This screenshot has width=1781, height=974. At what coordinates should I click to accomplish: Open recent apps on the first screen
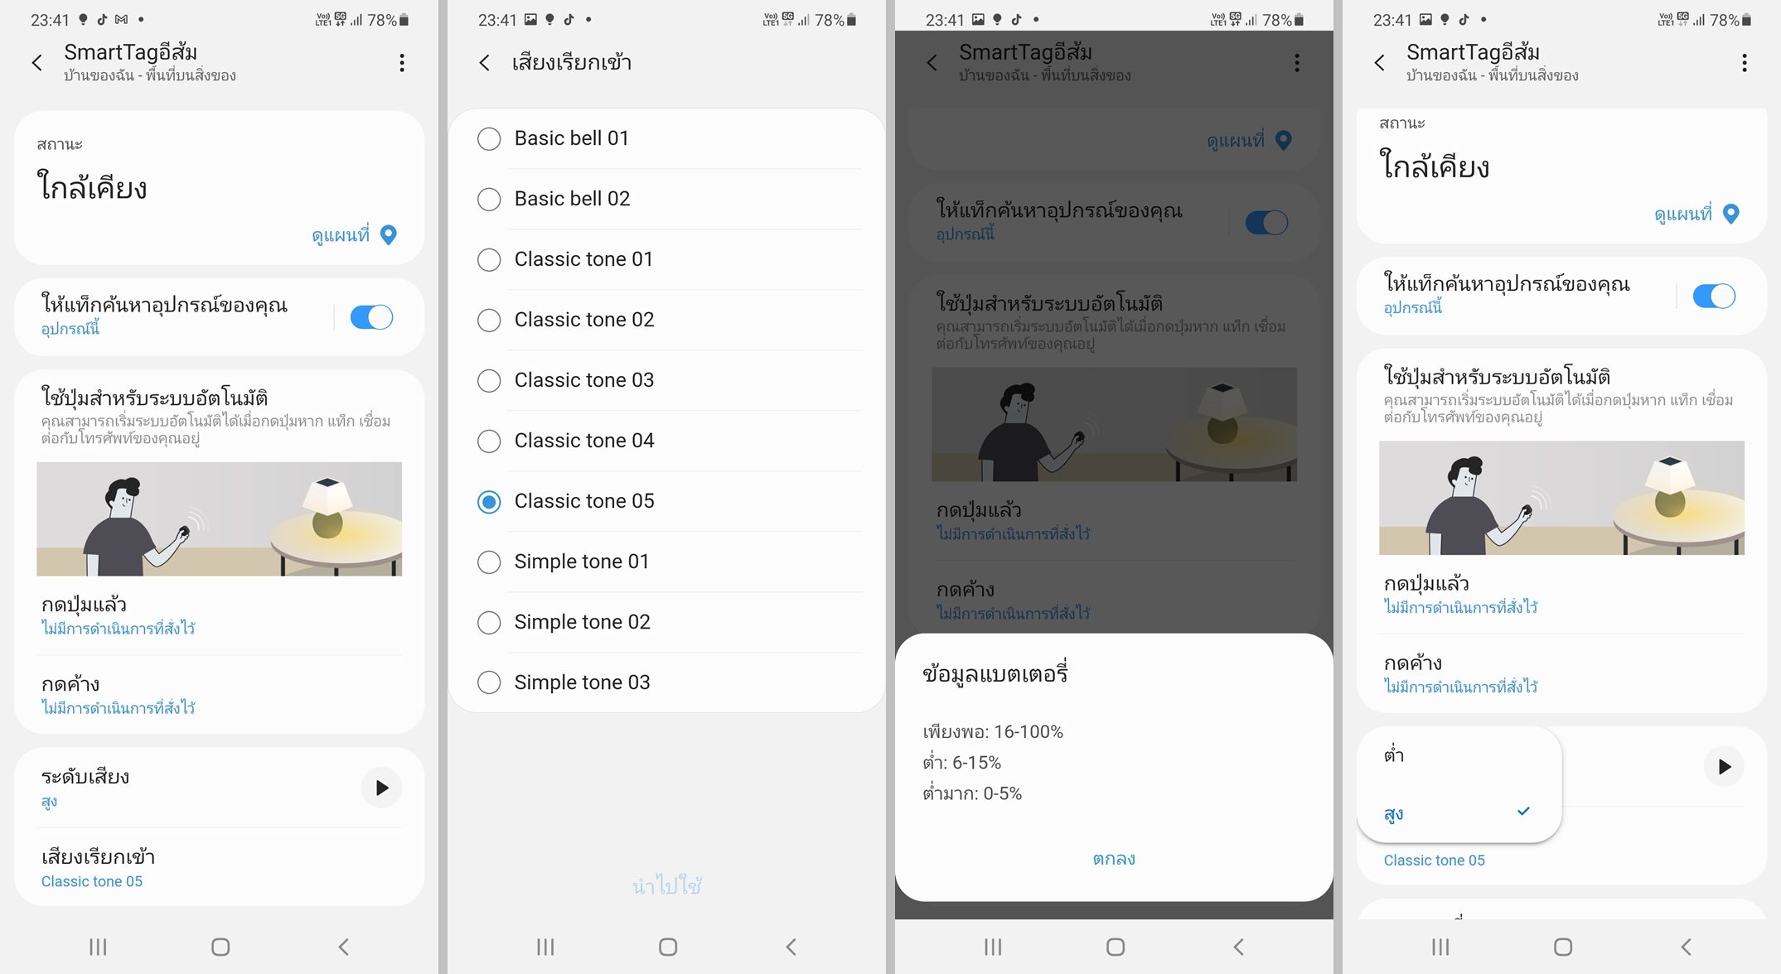tap(98, 947)
